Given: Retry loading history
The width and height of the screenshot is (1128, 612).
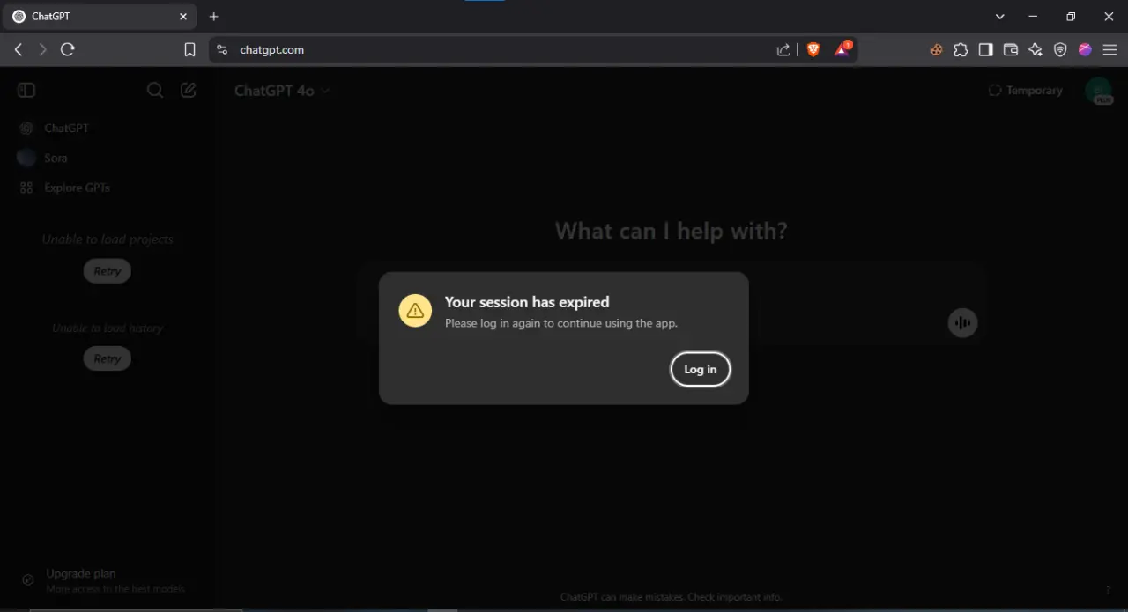Looking at the screenshot, I should click(x=108, y=358).
